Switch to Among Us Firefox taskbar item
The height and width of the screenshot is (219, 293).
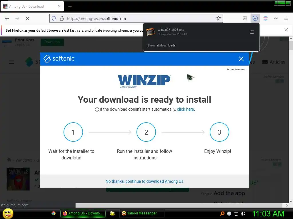coord(83,213)
